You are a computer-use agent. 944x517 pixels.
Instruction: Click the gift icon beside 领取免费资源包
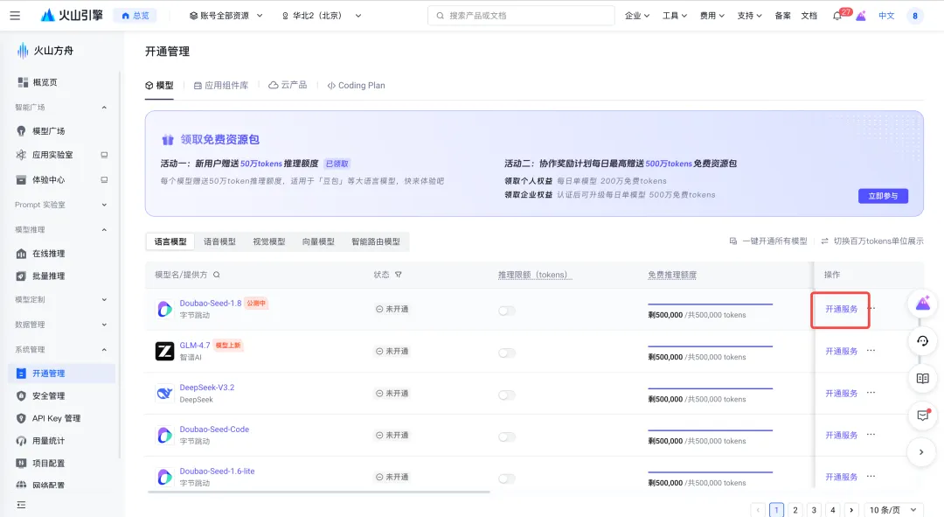[x=167, y=140]
